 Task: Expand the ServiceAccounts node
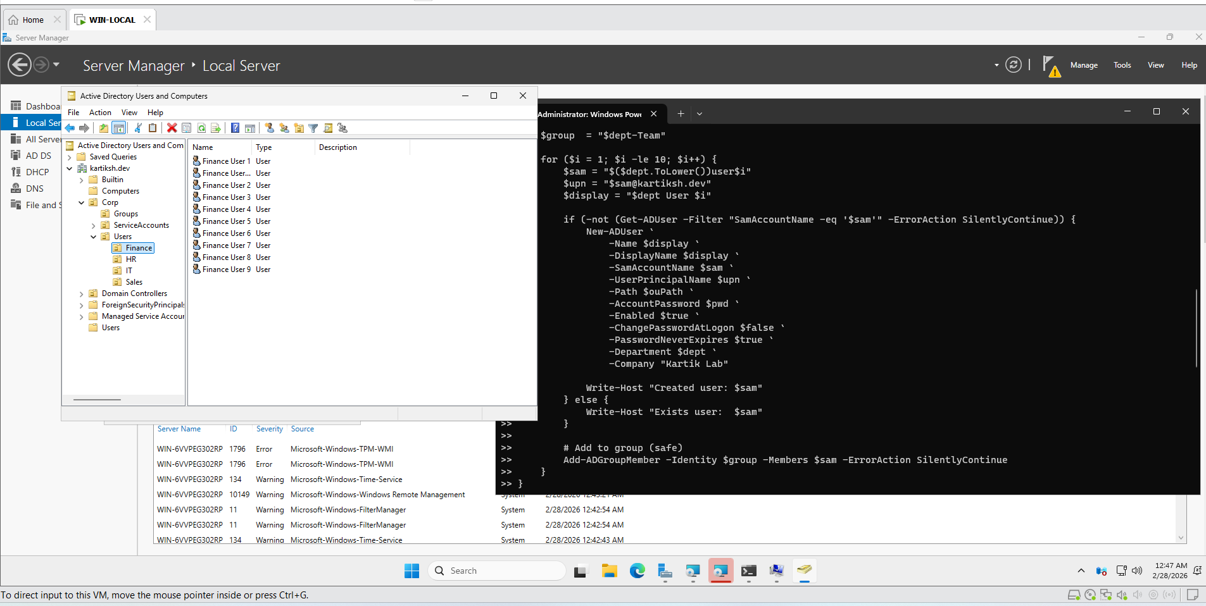(x=94, y=226)
